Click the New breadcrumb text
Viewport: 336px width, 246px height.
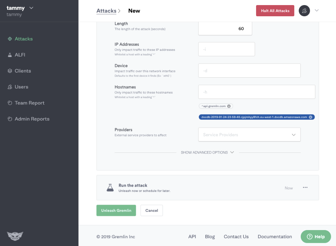tap(134, 11)
